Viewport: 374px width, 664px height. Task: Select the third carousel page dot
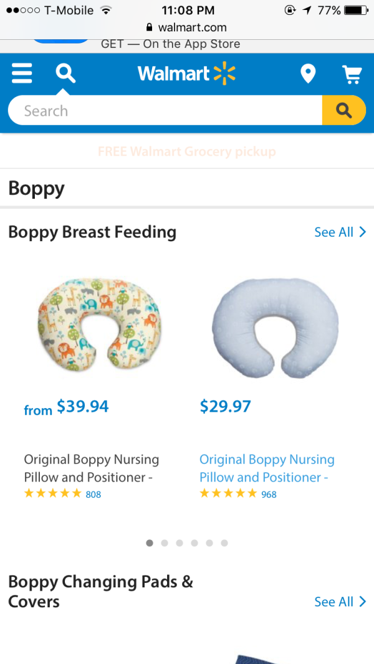click(x=180, y=543)
